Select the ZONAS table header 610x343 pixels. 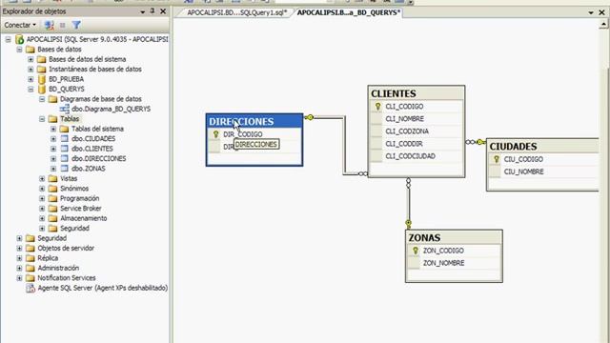tap(454, 237)
